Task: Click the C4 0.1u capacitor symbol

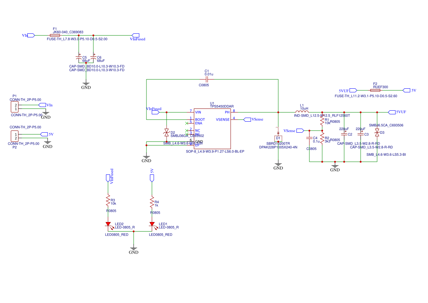Action: [309, 138]
